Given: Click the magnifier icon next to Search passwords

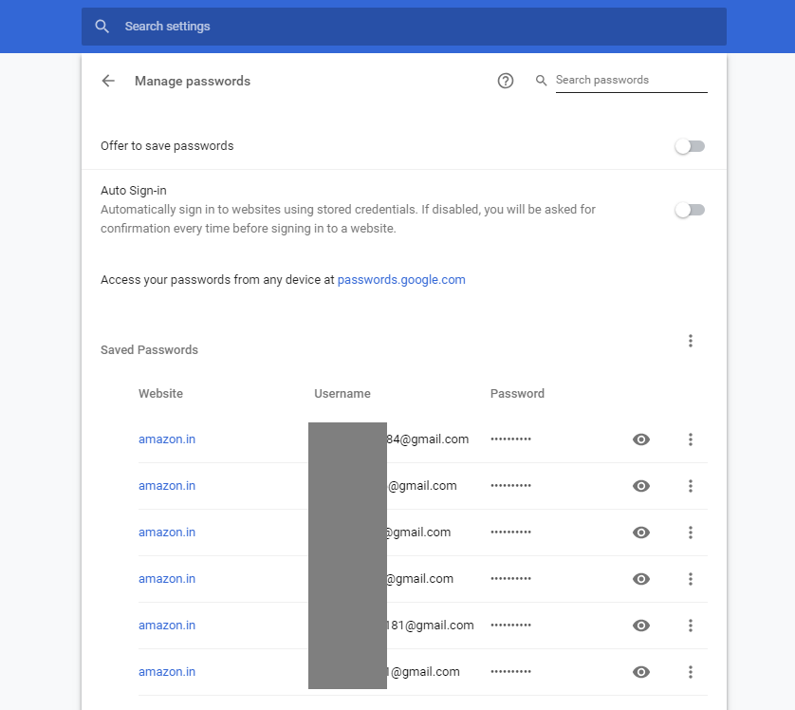Looking at the screenshot, I should point(541,80).
